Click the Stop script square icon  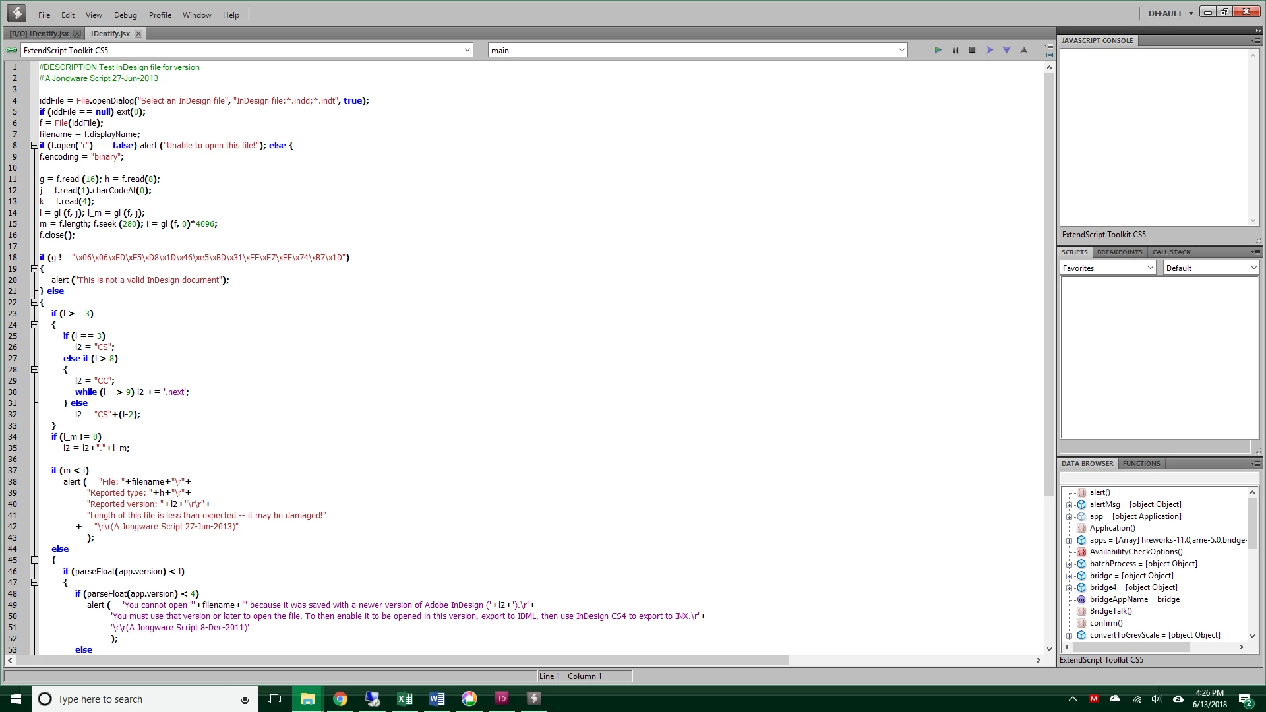pyautogui.click(x=972, y=50)
